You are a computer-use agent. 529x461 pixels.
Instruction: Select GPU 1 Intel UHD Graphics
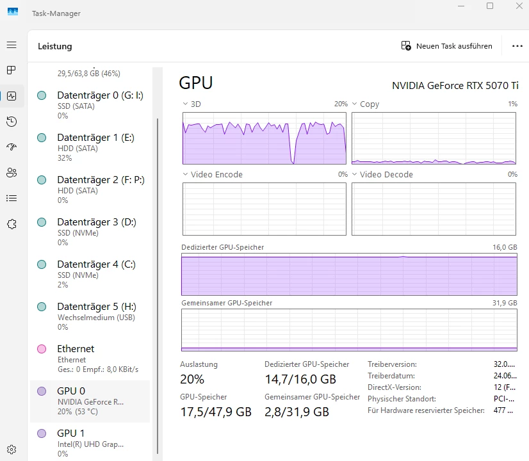point(90,442)
